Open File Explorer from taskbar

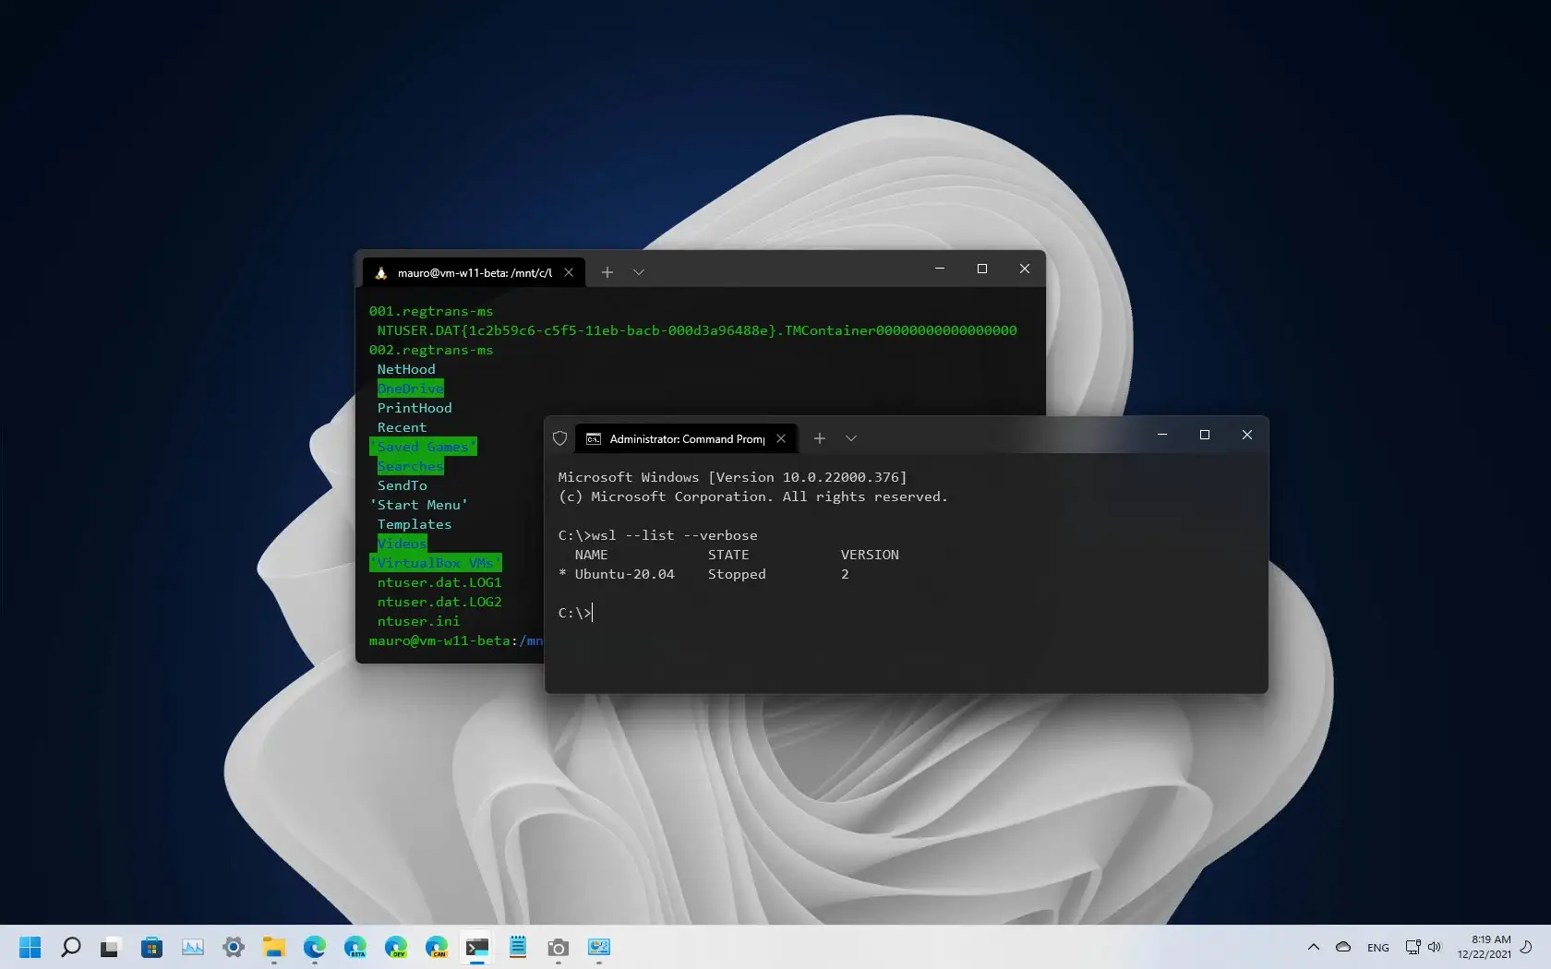click(273, 947)
